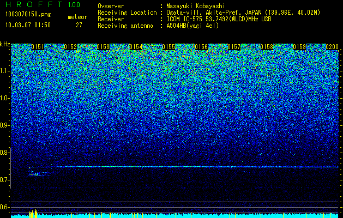
Task: Click the 0154 time marker
Action: [136, 47]
